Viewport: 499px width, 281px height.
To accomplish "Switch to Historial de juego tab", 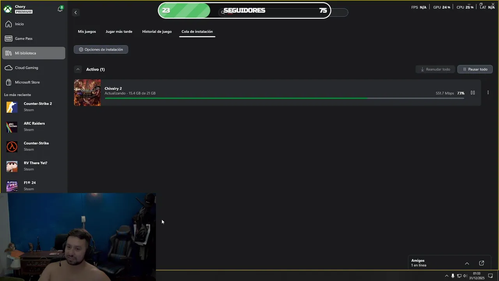I will click(x=157, y=32).
